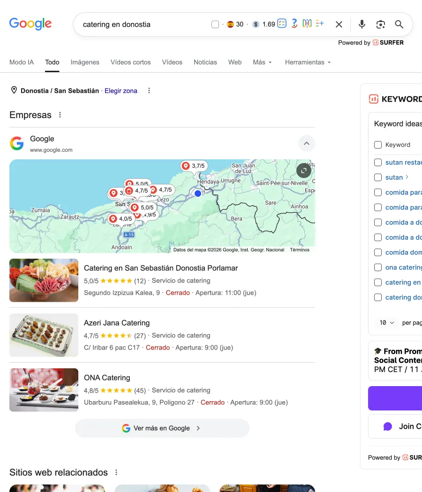
Task: Click the blue question mark extension icon
Action: pos(294,23)
